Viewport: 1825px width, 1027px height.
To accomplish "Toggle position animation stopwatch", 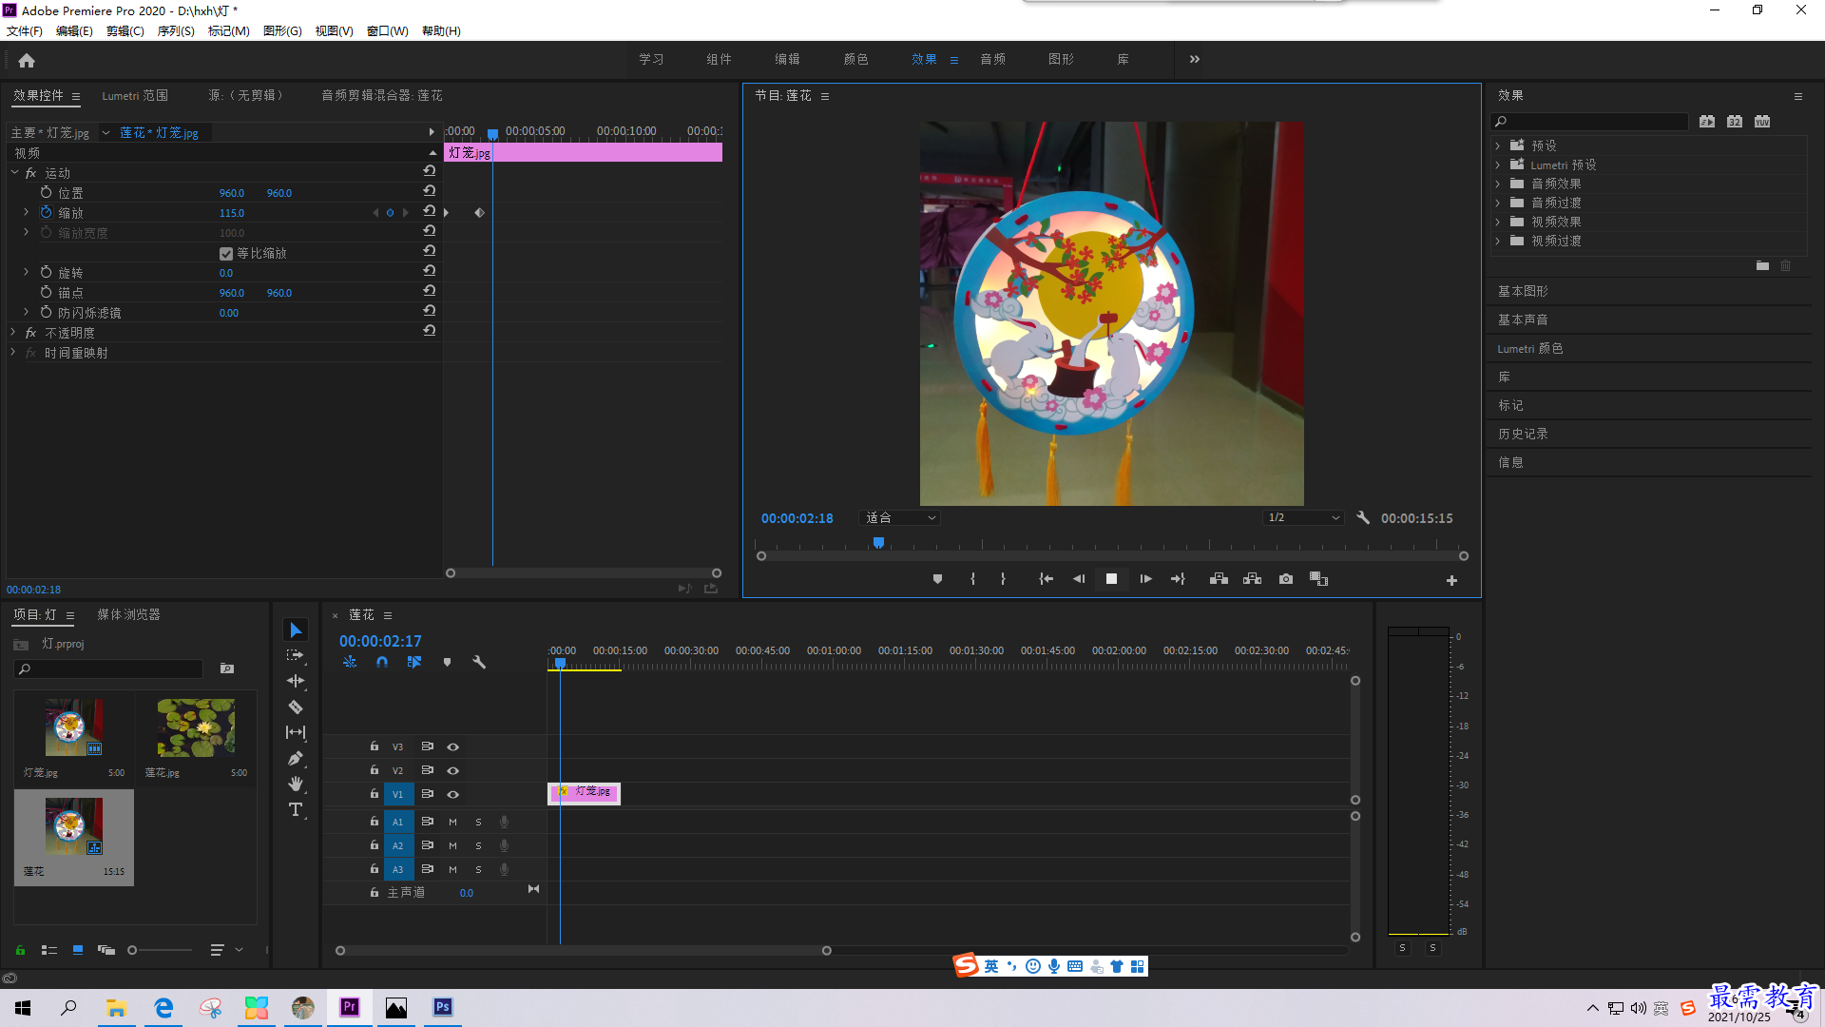I will pos(46,192).
